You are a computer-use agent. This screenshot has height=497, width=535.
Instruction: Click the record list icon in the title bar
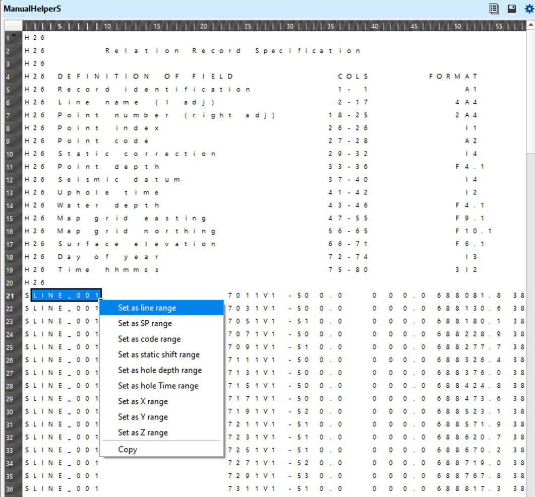click(493, 9)
